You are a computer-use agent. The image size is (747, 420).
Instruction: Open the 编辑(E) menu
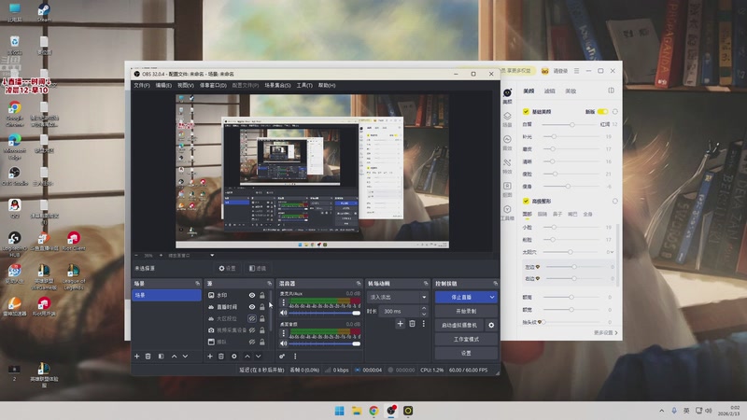click(x=163, y=85)
